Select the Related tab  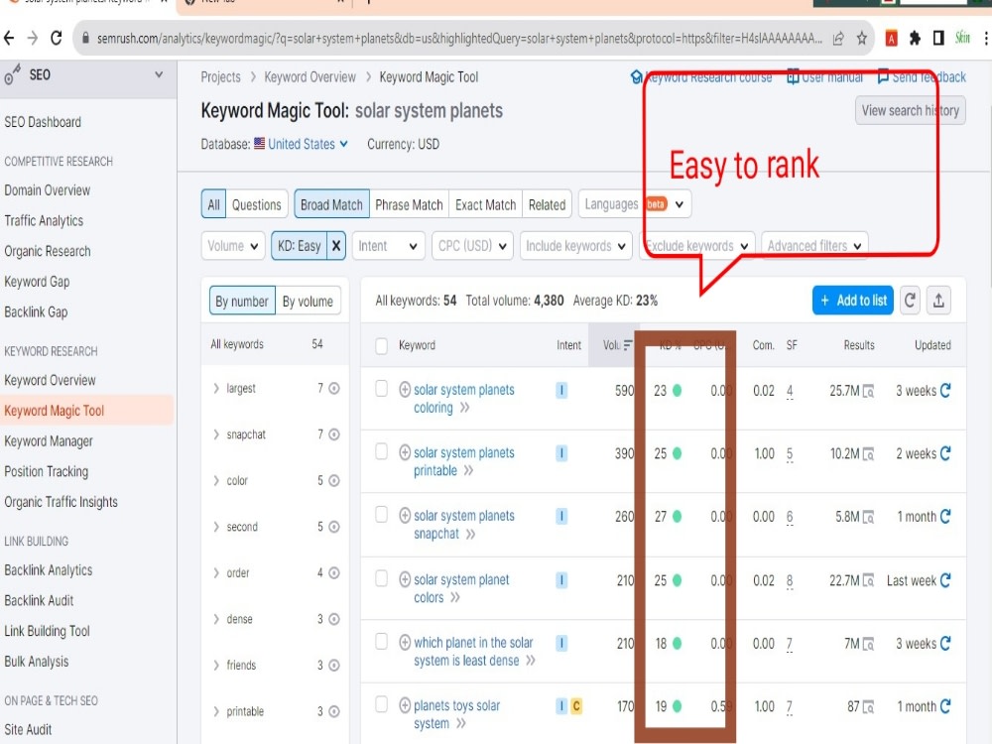click(x=547, y=205)
